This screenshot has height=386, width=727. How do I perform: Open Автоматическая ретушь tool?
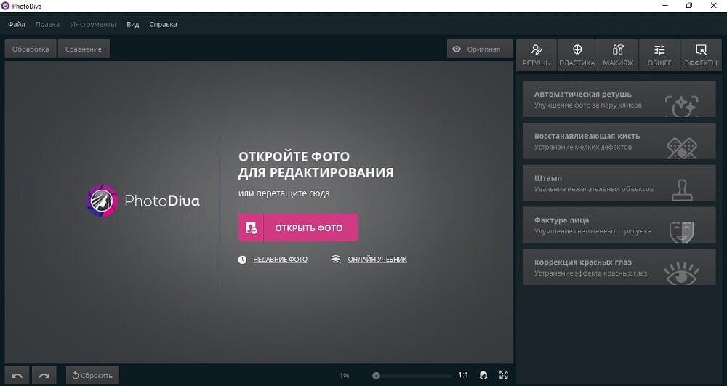tap(619, 99)
